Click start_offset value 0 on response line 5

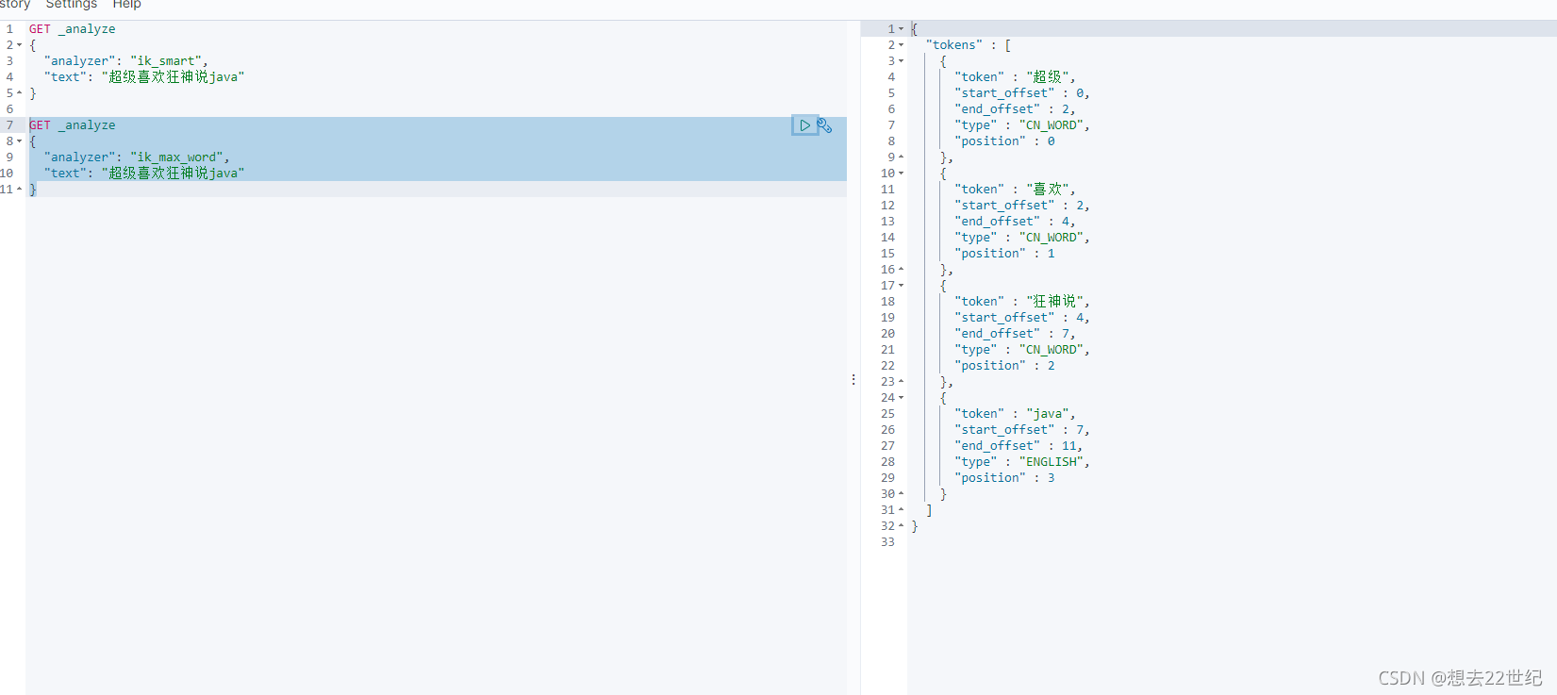(x=1080, y=93)
